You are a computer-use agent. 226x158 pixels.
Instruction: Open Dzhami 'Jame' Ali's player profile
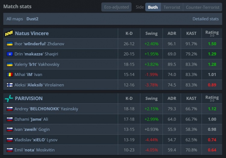pyautogui.click(x=31, y=119)
